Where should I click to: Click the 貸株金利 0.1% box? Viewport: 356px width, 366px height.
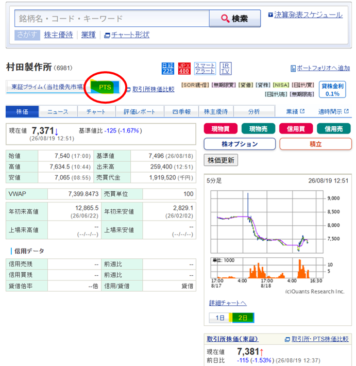(x=332, y=90)
